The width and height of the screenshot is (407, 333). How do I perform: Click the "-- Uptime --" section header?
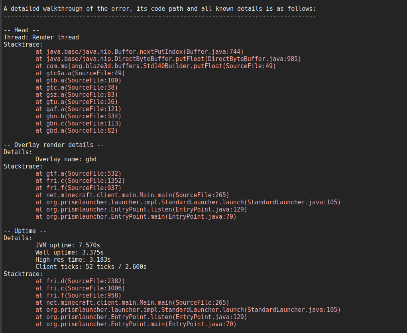pyautogui.click(x=25, y=231)
